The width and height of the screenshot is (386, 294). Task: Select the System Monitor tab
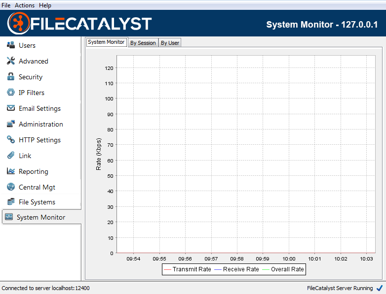[106, 42]
